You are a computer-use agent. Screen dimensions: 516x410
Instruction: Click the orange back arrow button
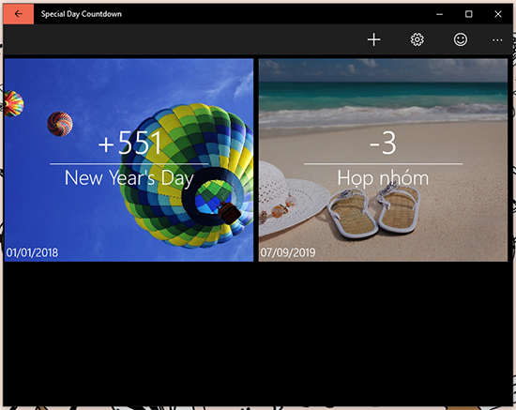(x=19, y=14)
